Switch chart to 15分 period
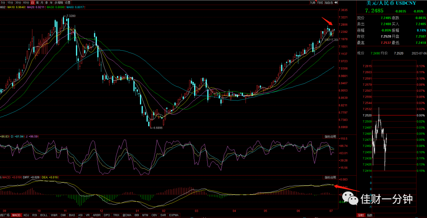This screenshot has height=218, width=427. click(x=10, y=2)
